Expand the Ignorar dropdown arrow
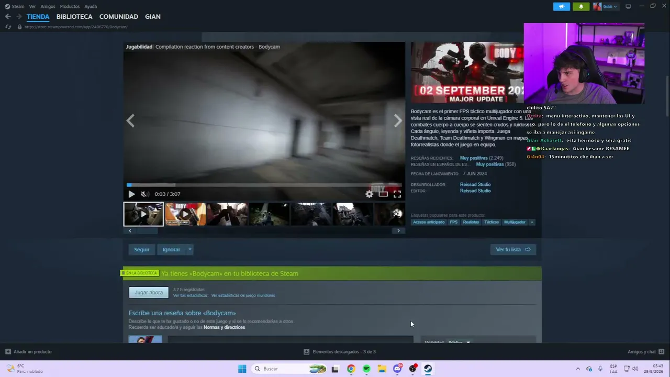Image resolution: width=670 pixels, height=377 pixels. pos(190,250)
